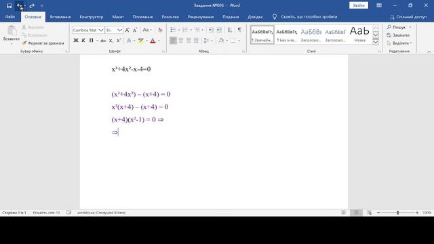This screenshot has width=434, height=244.
Task: Open borders dropdown
Action: pos(239,41)
